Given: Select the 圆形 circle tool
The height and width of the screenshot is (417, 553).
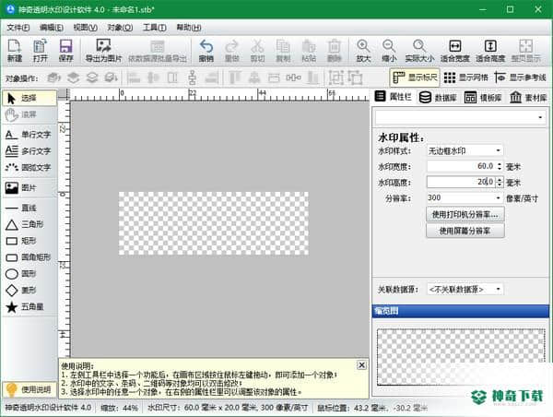Looking at the screenshot, I should (29, 274).
